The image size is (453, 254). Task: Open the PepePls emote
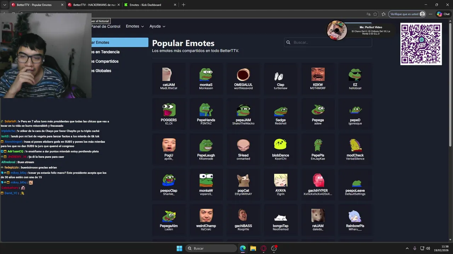(x=318, y=149)
